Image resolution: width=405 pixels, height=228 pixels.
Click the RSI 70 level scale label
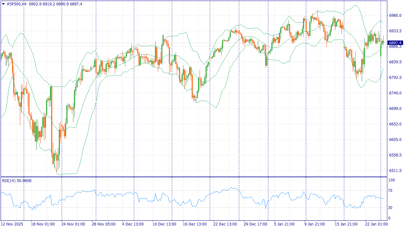[x=391, y=191]
